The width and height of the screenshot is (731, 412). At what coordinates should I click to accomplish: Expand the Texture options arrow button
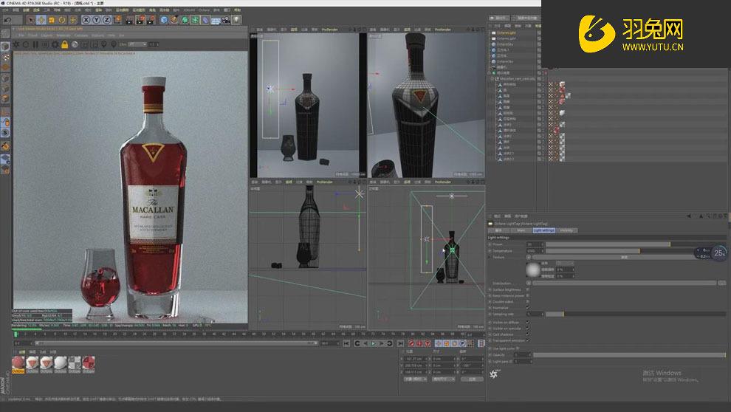(529, 257)
